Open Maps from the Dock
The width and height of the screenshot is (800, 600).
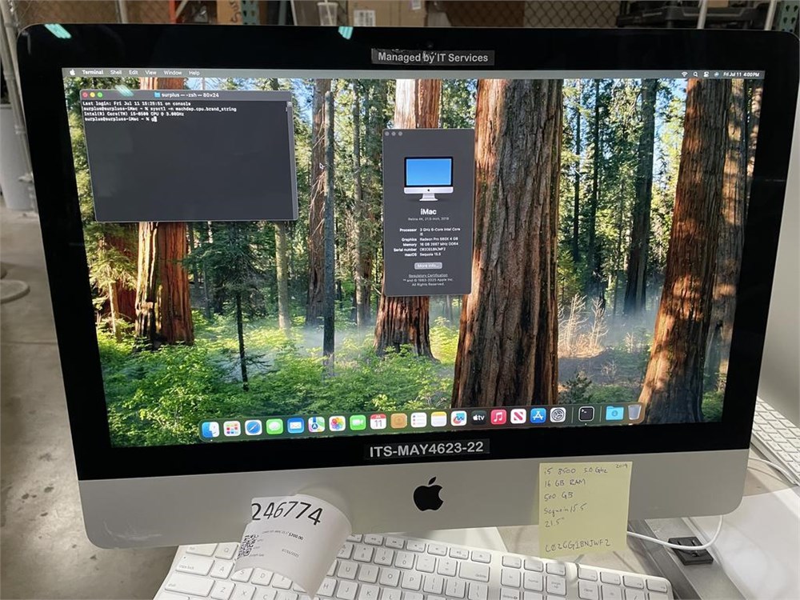pos(316,425)
